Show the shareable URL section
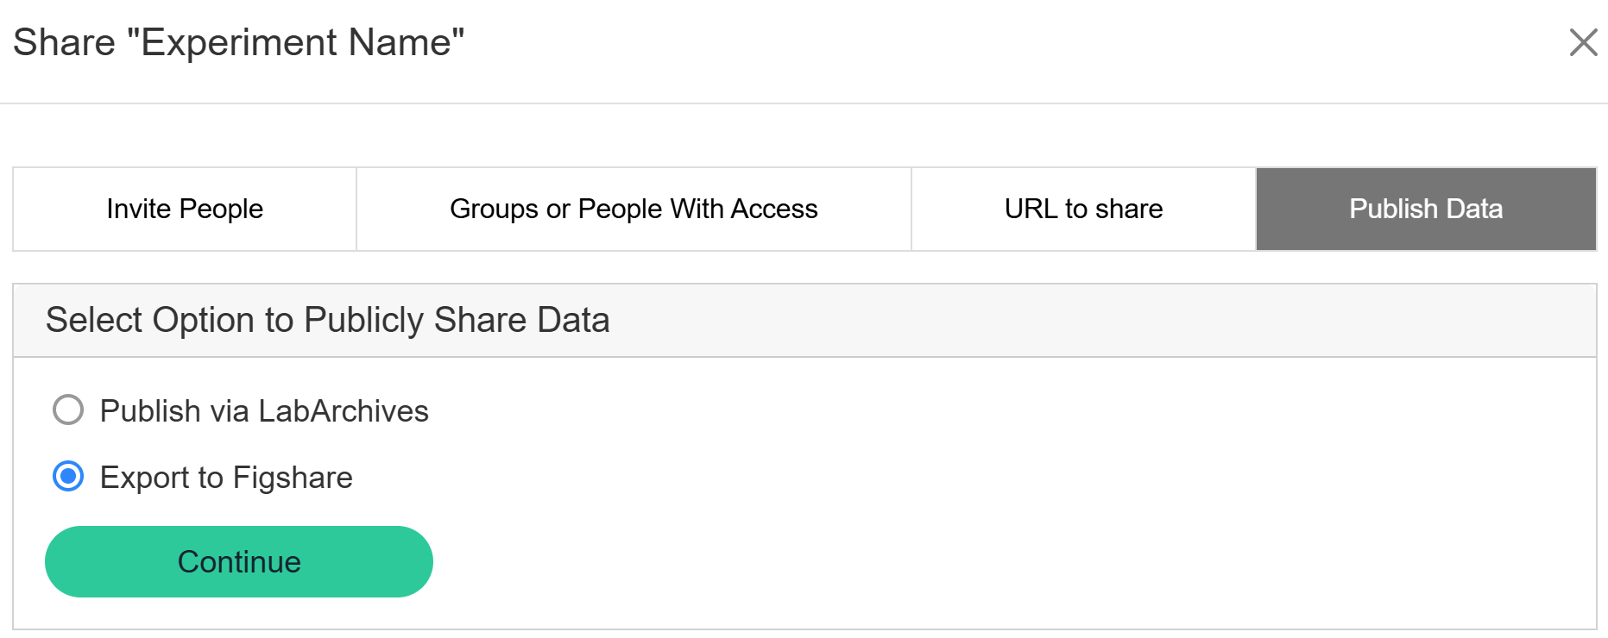The width and height of the screenshot is (1608, 638). [1083, 210]
